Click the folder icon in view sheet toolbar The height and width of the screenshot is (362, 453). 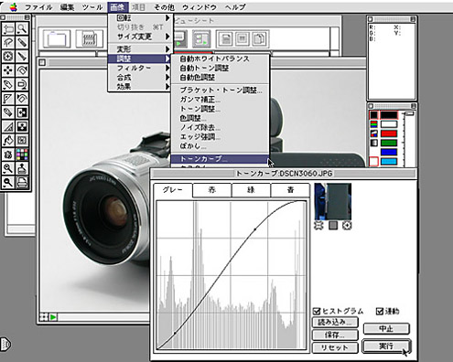pyautogui.click(x=57, y=38)
